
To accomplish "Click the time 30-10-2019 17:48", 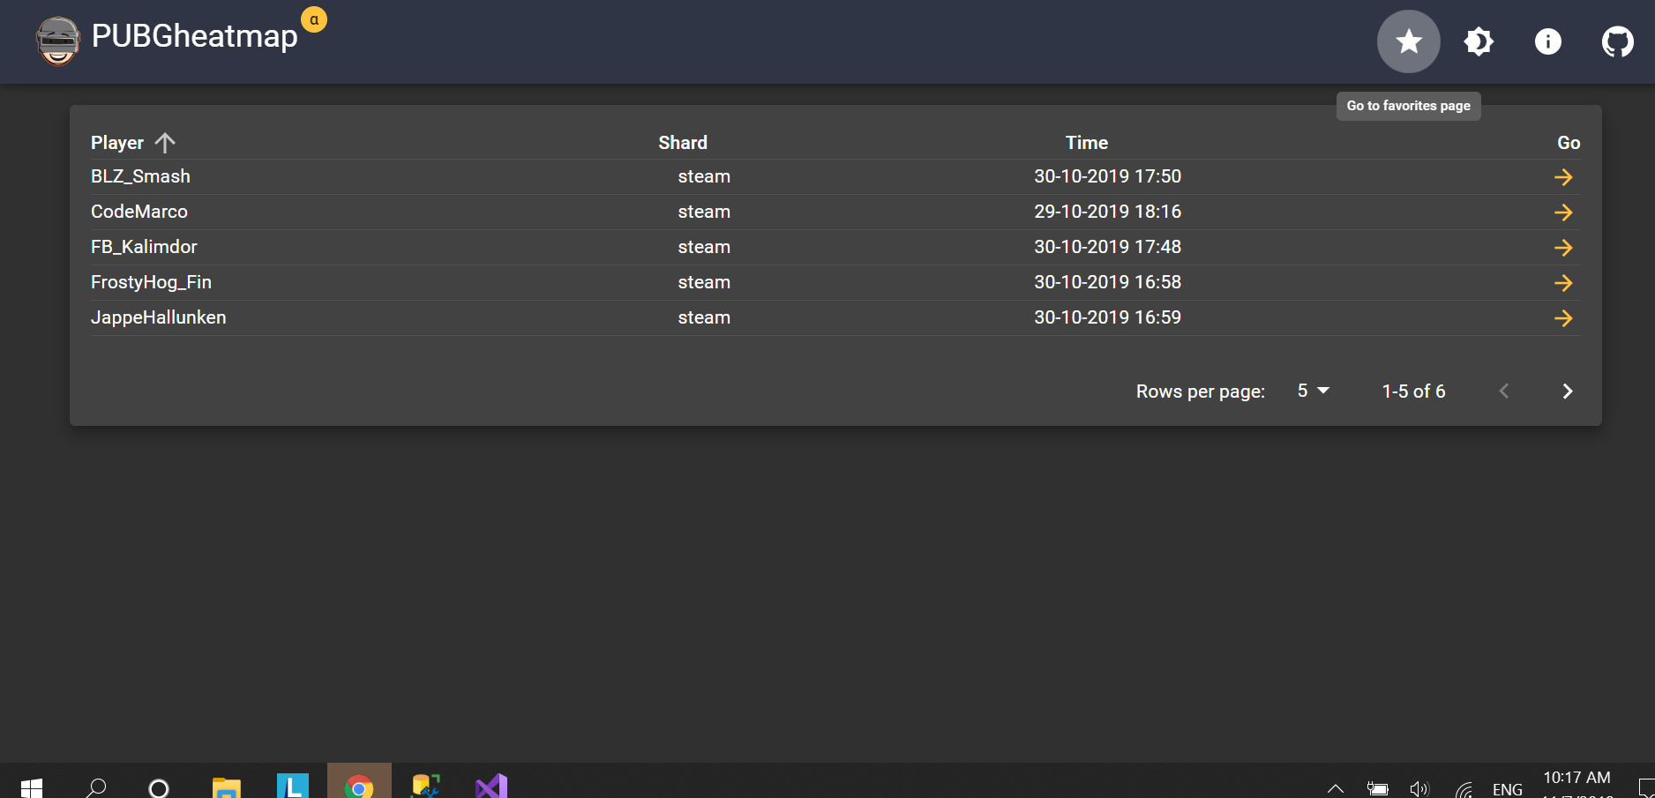I will pos(1107,247).
